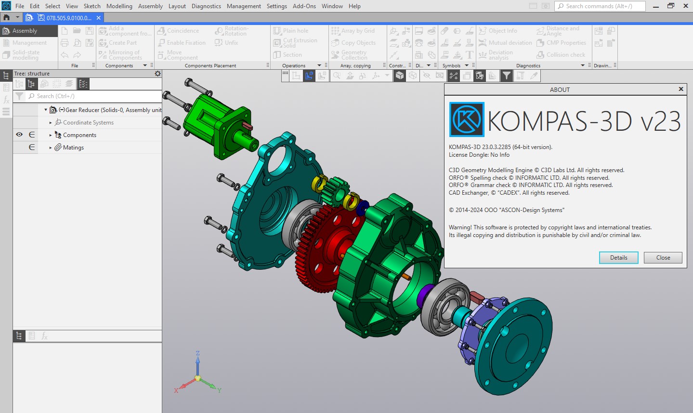Click the Save file icon
Viewport: 693px width, 413px height.
coord(90,31)
